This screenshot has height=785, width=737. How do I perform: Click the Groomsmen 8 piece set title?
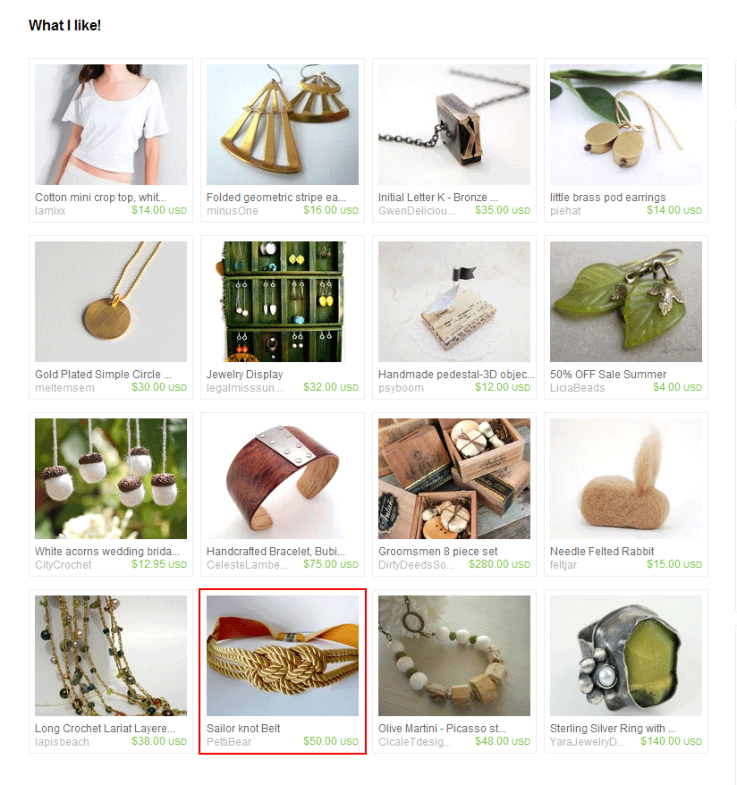[x=438, y=552]
